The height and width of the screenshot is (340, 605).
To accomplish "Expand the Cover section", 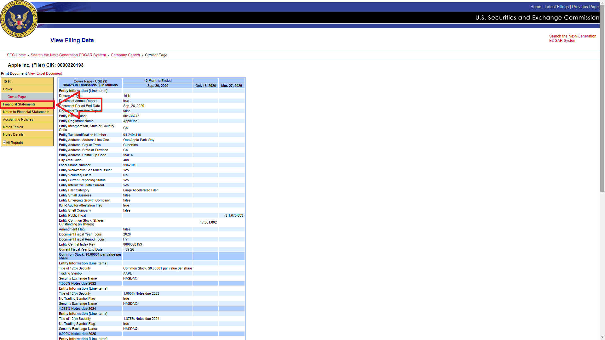I will pyautogui.click(x=27, y=89).
